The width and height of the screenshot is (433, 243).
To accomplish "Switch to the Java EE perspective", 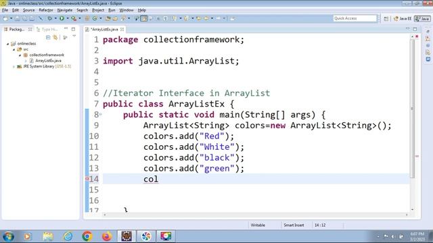I will [x=403, y=19].
